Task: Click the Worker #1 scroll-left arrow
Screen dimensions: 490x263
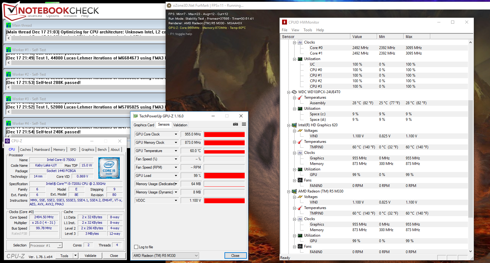Action: tap(9, 63)
